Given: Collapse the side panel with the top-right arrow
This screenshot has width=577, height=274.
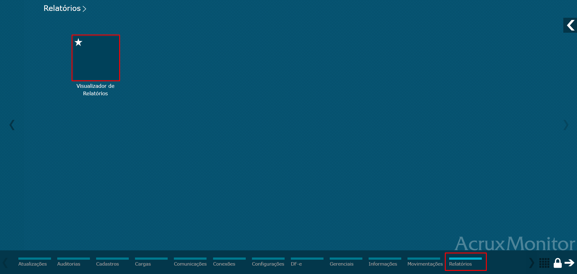Looking at the screenshot, I should point(570,25).
